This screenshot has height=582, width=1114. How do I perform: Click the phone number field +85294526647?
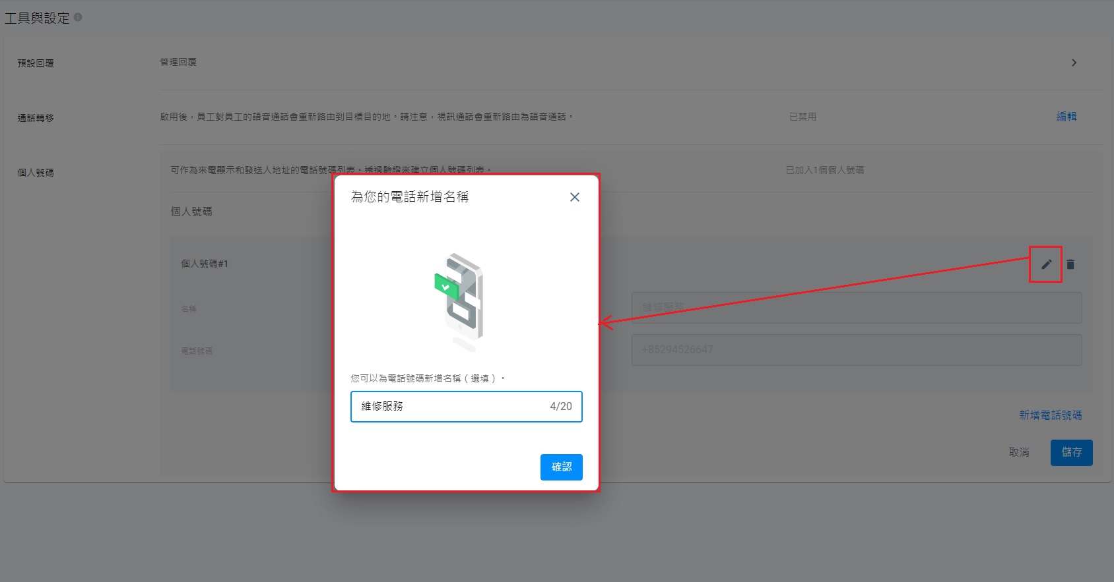pos(857,350)
